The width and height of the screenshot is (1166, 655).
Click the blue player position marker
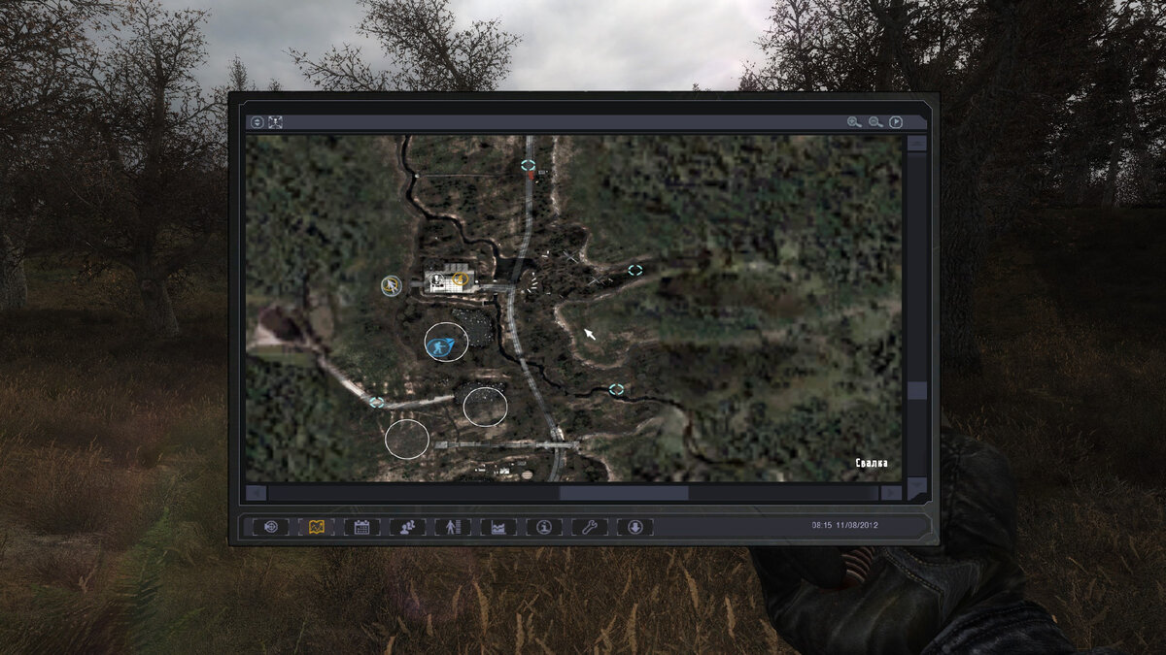point(438,346)
